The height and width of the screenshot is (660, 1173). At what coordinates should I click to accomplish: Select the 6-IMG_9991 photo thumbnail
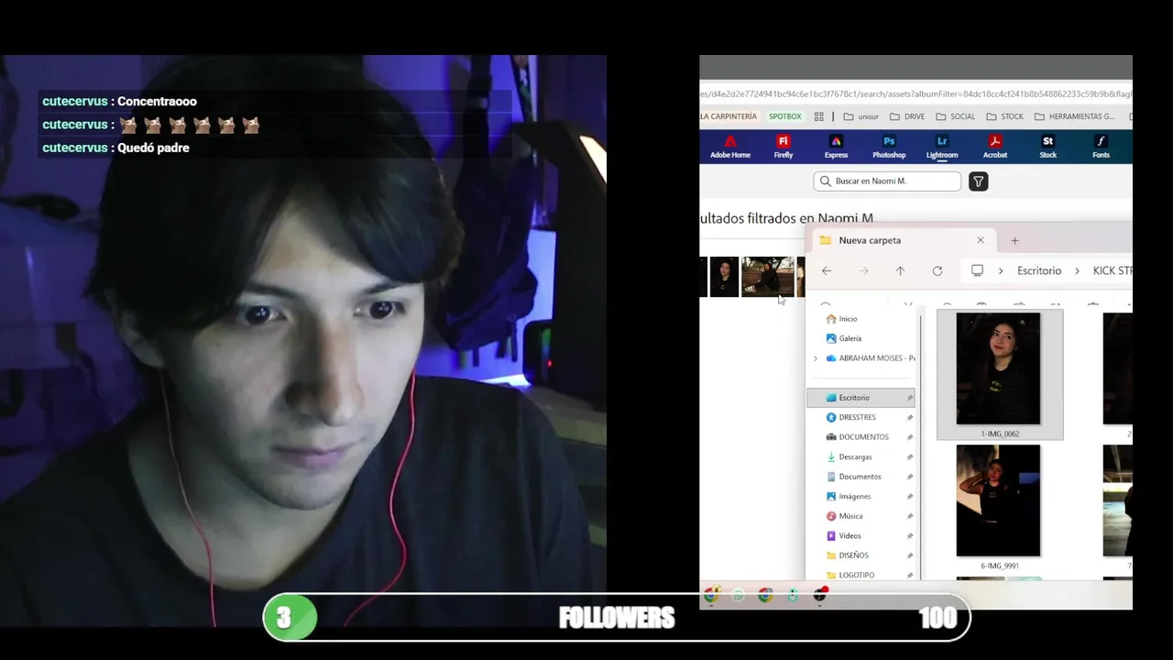coord(998,500)
